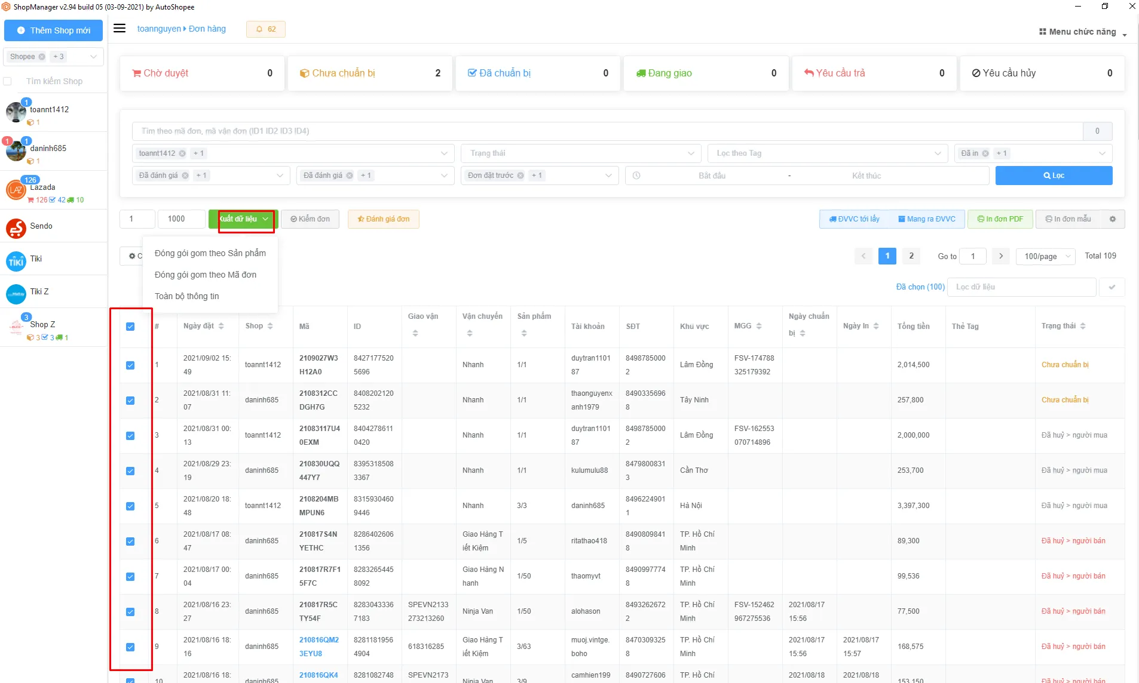Click the In đơn PDF button

click(1000, 219)
